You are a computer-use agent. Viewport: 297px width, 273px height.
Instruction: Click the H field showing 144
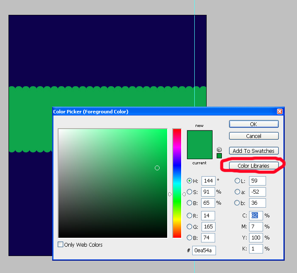pos(208,181)
